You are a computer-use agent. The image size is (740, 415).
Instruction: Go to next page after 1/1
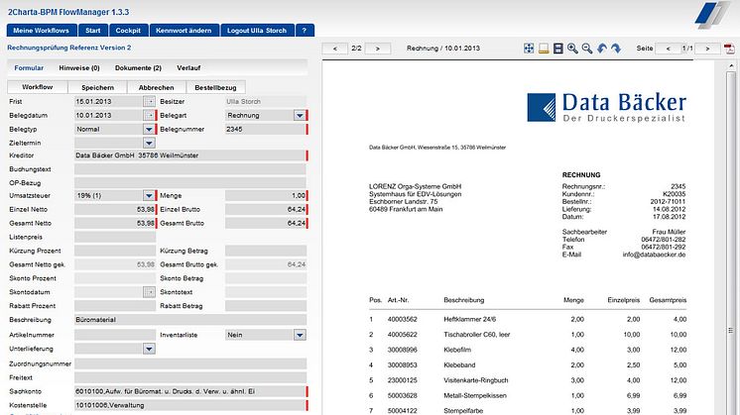point(707,49)
